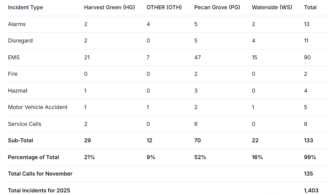Select the 1,403 total incidents value

[x=311, y=190]
